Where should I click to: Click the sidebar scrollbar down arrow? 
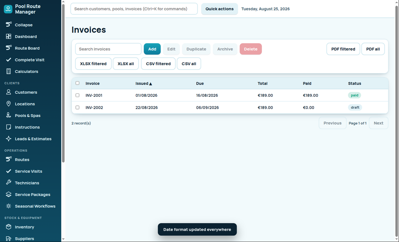pos(63,239)
